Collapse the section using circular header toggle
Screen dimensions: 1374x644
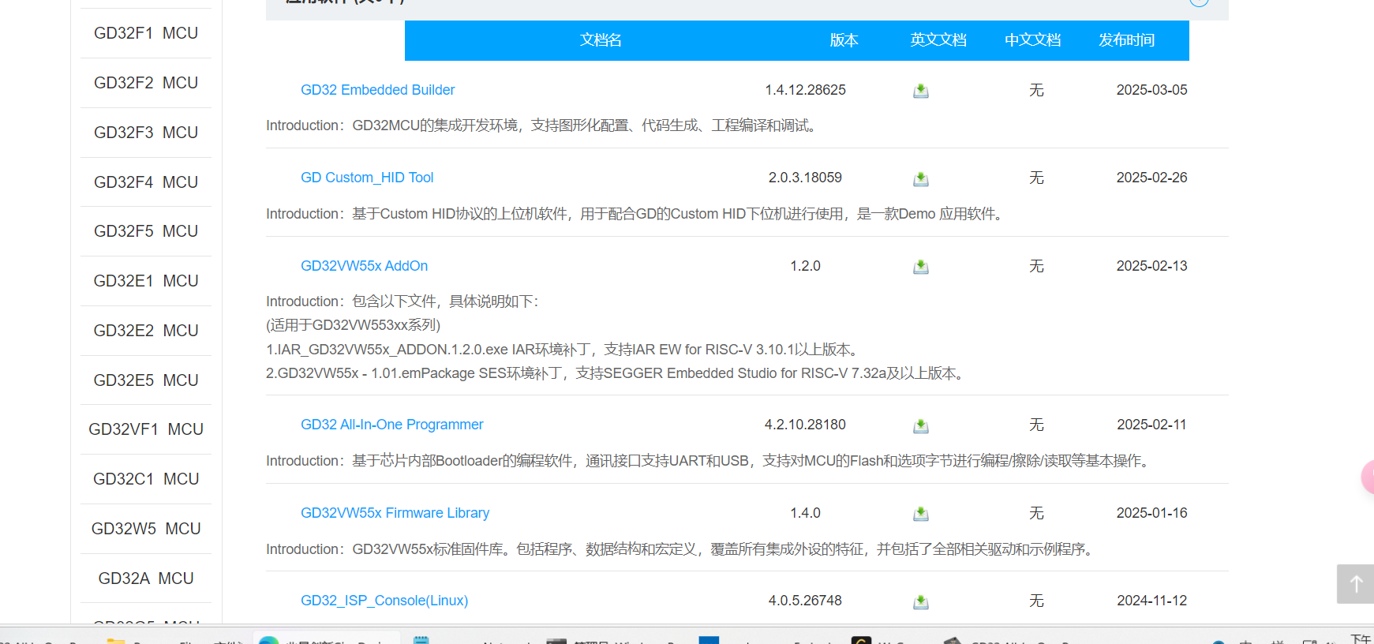[1199, 2]
